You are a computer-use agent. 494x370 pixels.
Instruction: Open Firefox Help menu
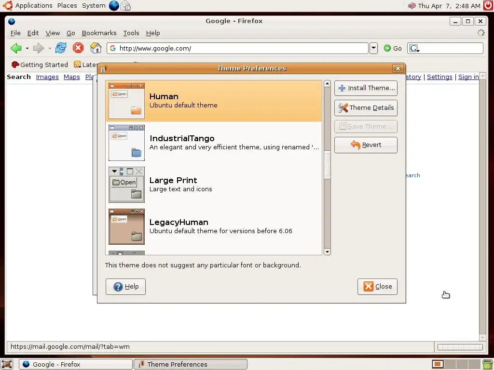(x=153, y=33)
